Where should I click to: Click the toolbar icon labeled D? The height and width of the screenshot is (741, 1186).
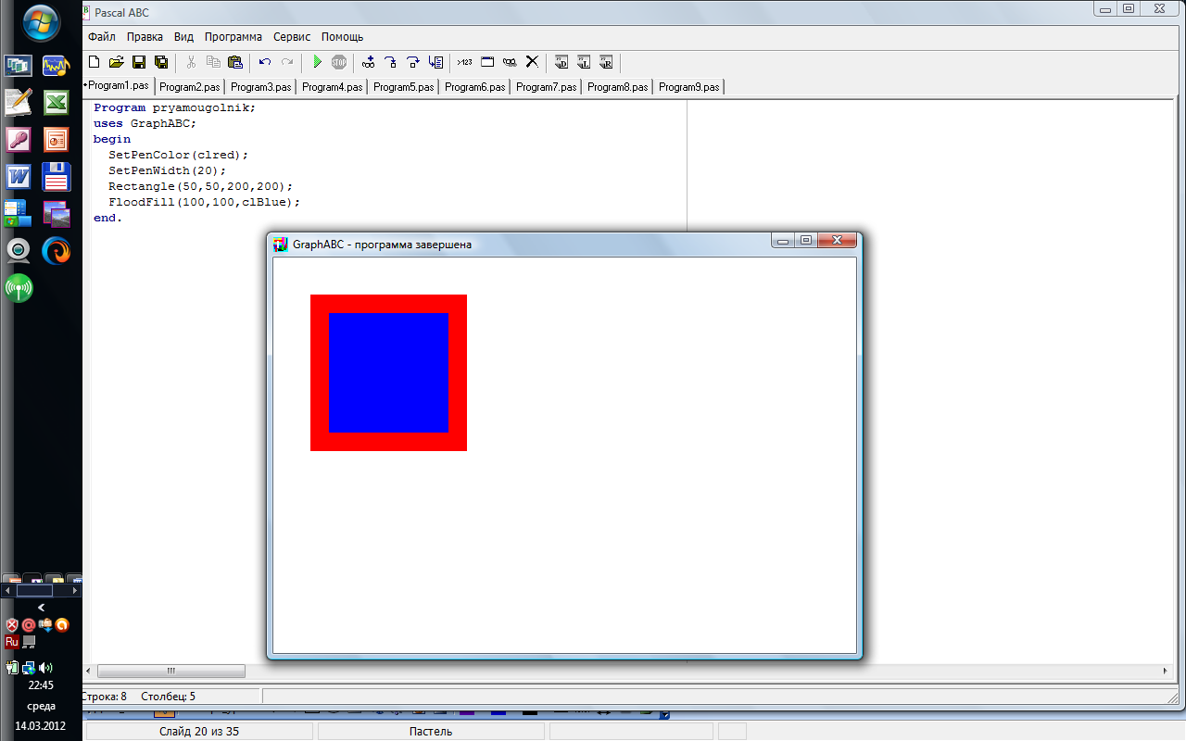pos(561,62)
